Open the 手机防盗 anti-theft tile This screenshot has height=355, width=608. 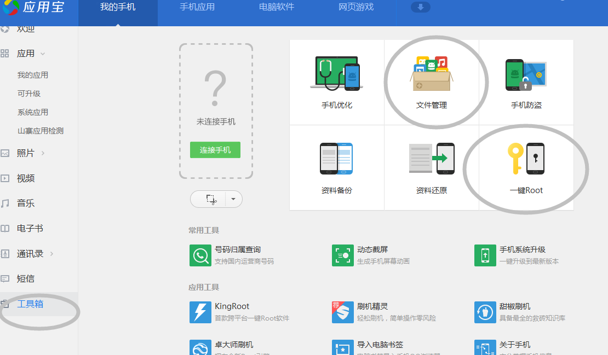(x=526, y=82)
